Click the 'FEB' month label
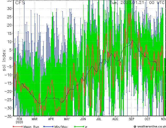The width and height of the screenshot is (166, 128). click(19, 119)
